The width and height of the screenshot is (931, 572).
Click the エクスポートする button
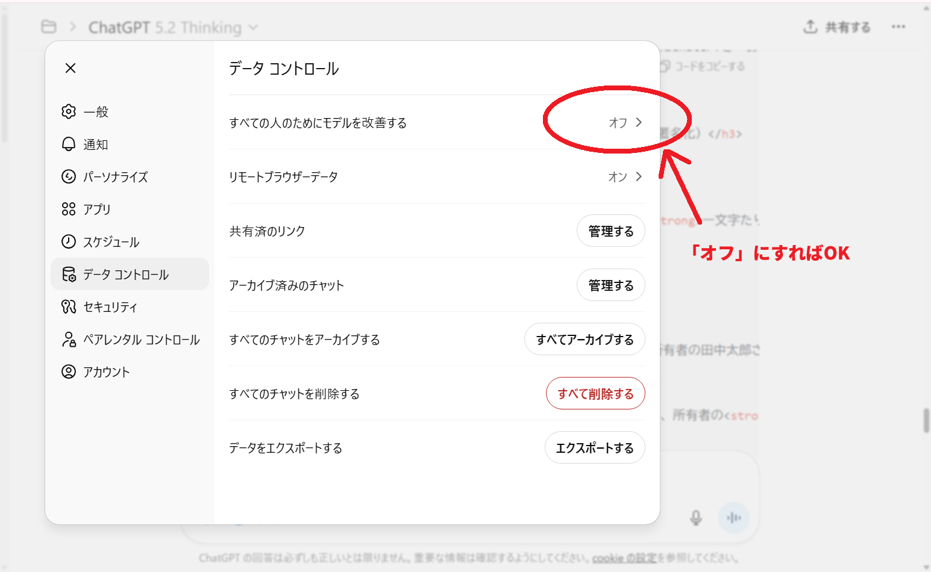595,448
